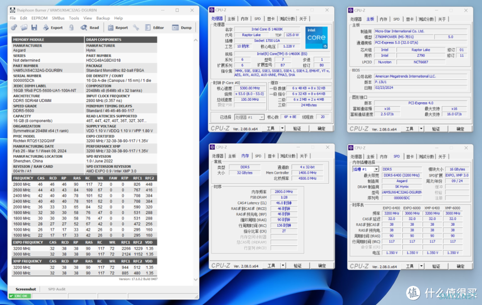This screenshot has height=305, width=482.
Task: Open the Tools menu in Thaiphoon Burner
Action: pyautogui.click(x=74, y=18)
